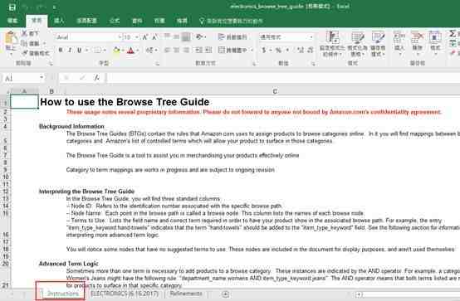Click the formula bar input area
The image size is (460, 301).
[x=283, y=78]
